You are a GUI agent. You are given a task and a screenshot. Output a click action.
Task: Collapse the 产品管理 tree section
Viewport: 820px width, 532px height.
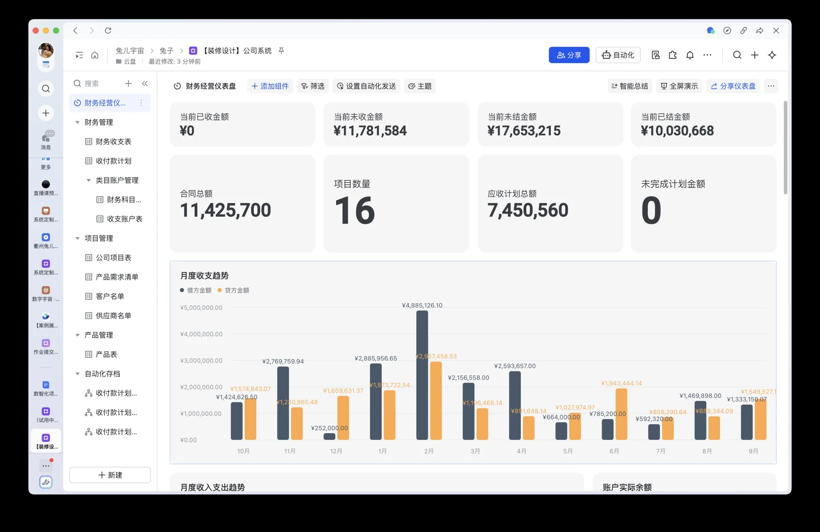coord(77,335)
